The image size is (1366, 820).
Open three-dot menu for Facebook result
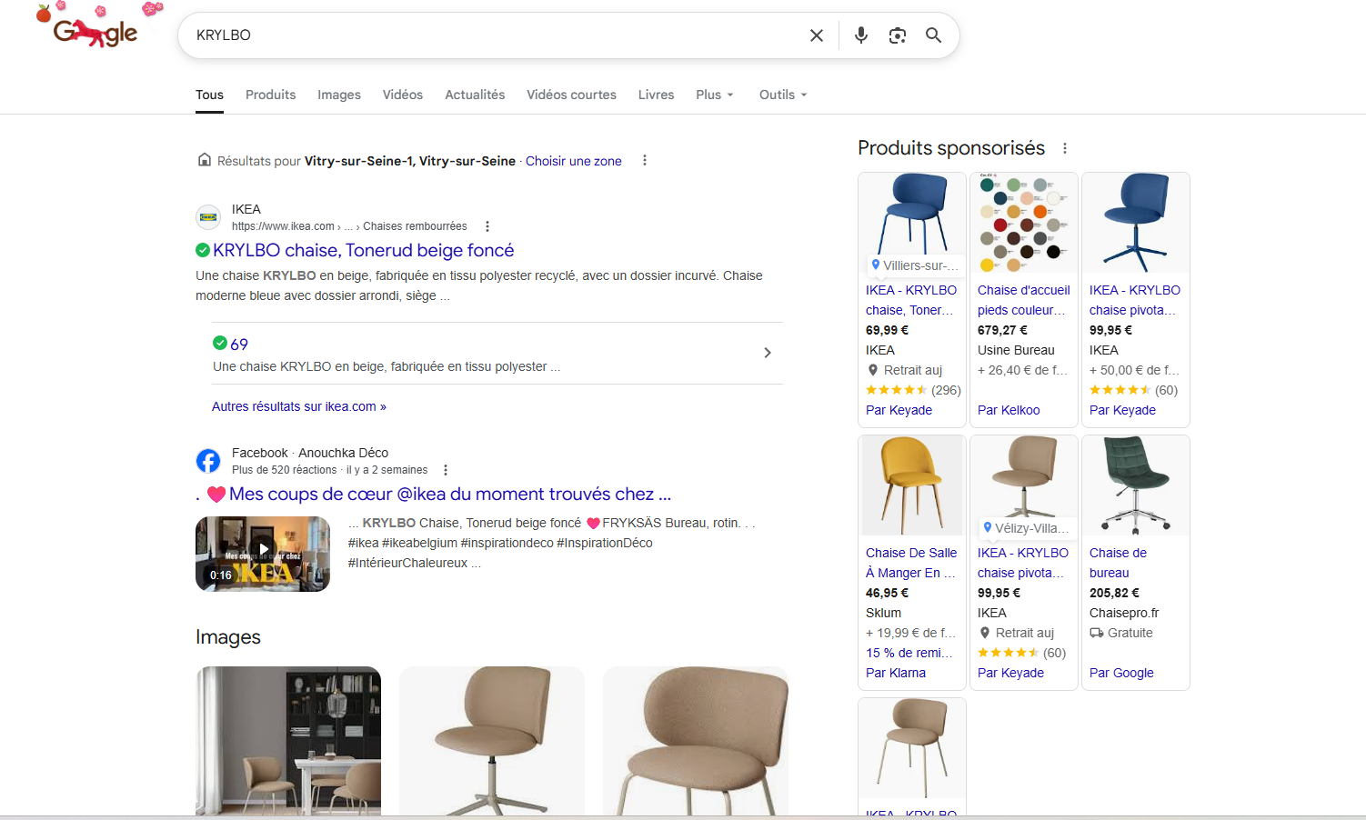pyautogui.click(x=445, y=470)
